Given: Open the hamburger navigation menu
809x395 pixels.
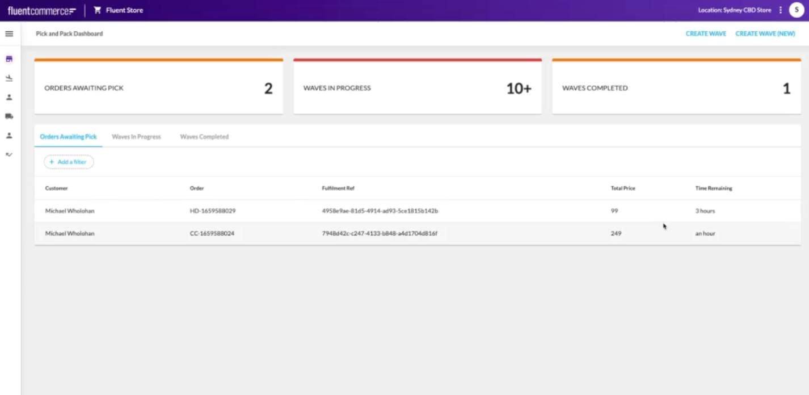Looking at the screenshot, I should click(x=9, y=34).
